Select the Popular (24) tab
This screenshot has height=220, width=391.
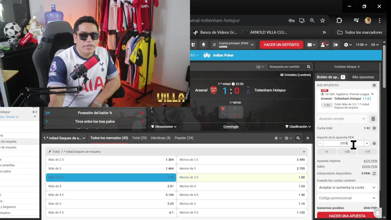pyautogui.click(x=184, y=138)
